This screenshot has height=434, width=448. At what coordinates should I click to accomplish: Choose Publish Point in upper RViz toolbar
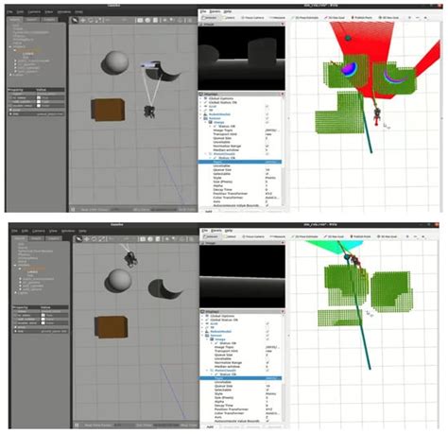pyautogui.click(x=362, y=18)
